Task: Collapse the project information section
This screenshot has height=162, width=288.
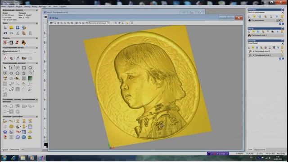Action: click(x=37, y=10)
